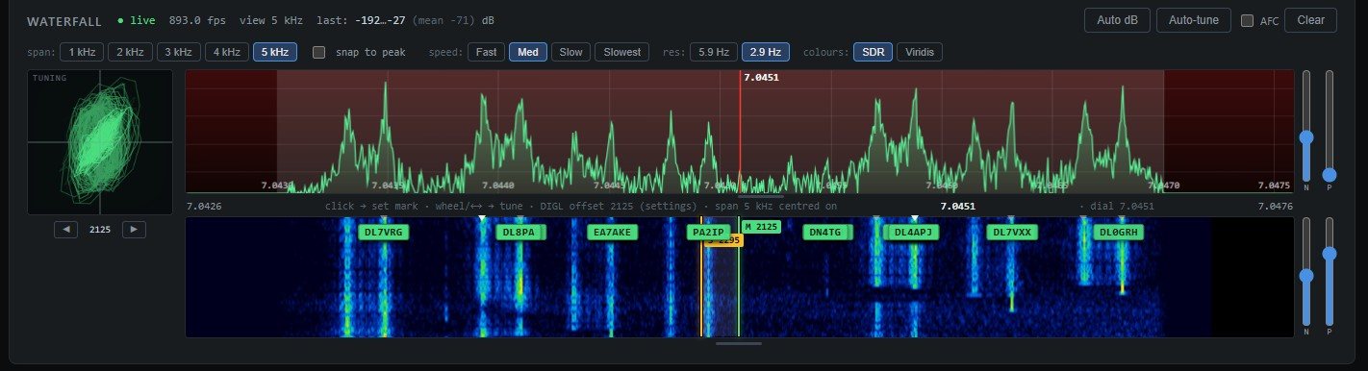1368x371 pixels.
Task: Adjust the N slider beside the spectrum plot
Action: point(1306,126)
